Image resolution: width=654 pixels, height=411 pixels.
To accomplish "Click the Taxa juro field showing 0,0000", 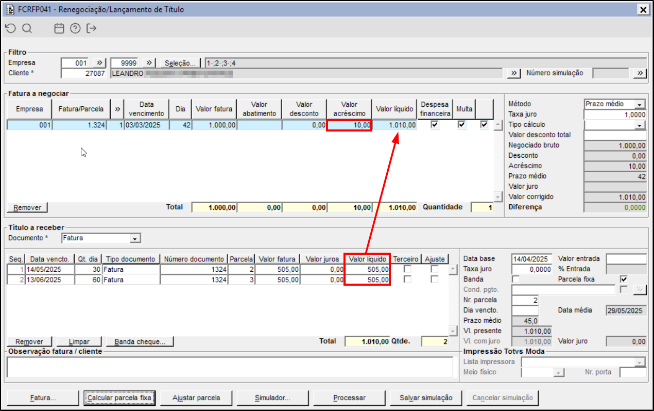I will pos(531,269).
